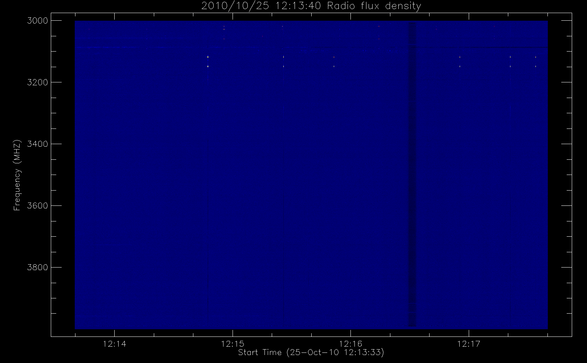This screenshot has height=363, width=587.
Task: Click the 3000 frequency tick label
Action: click(38, 21)
